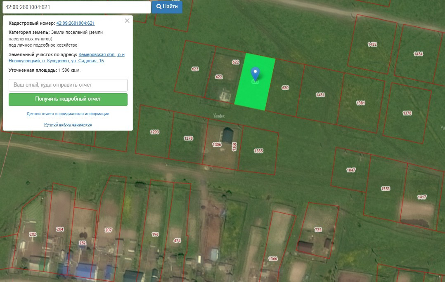445x282 pixels.
Task: Select parcel labeled 204
Action: point(59,229)
